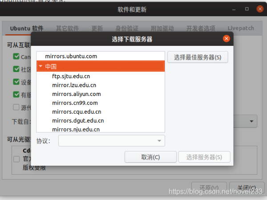Click the 关闭(C) button
Viewport: 267px width, 200px height.
(246, 188)
